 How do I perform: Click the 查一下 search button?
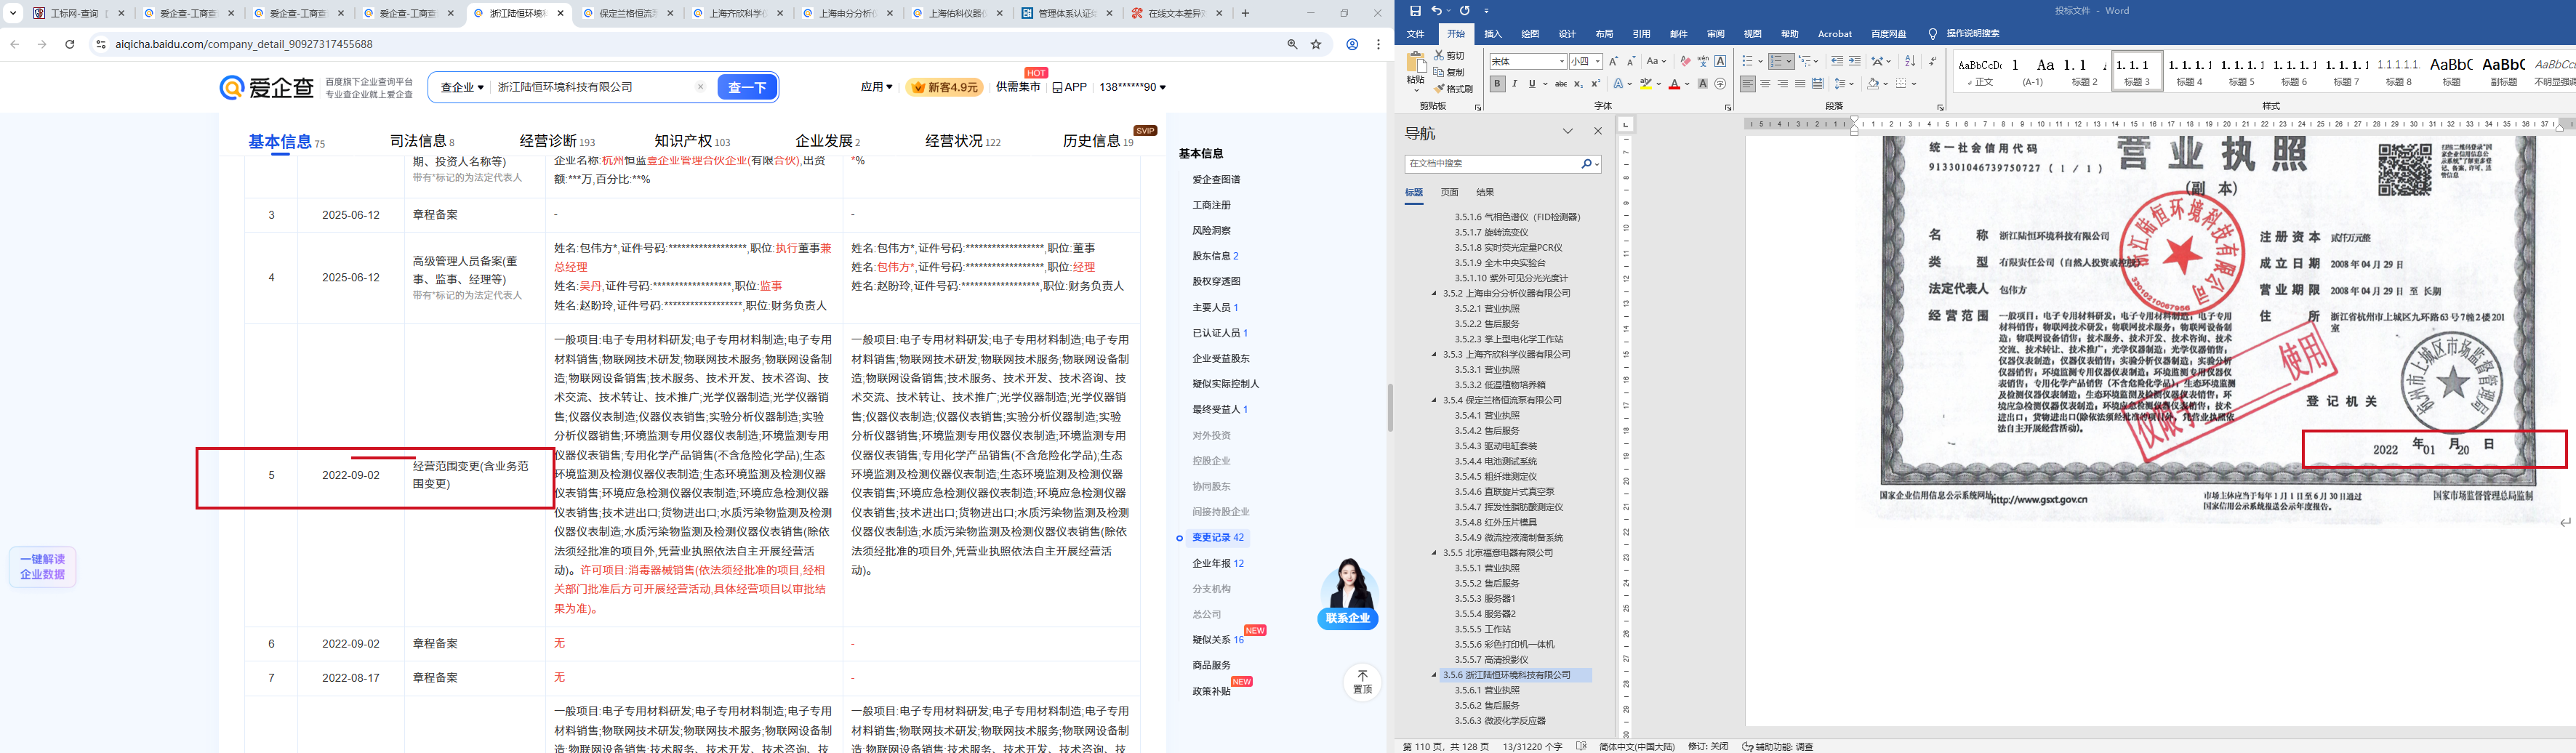click(747, 88)
